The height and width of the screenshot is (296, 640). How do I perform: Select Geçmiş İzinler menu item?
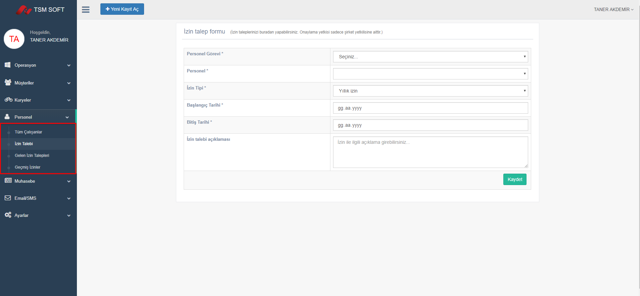click(x=28, y=167)
